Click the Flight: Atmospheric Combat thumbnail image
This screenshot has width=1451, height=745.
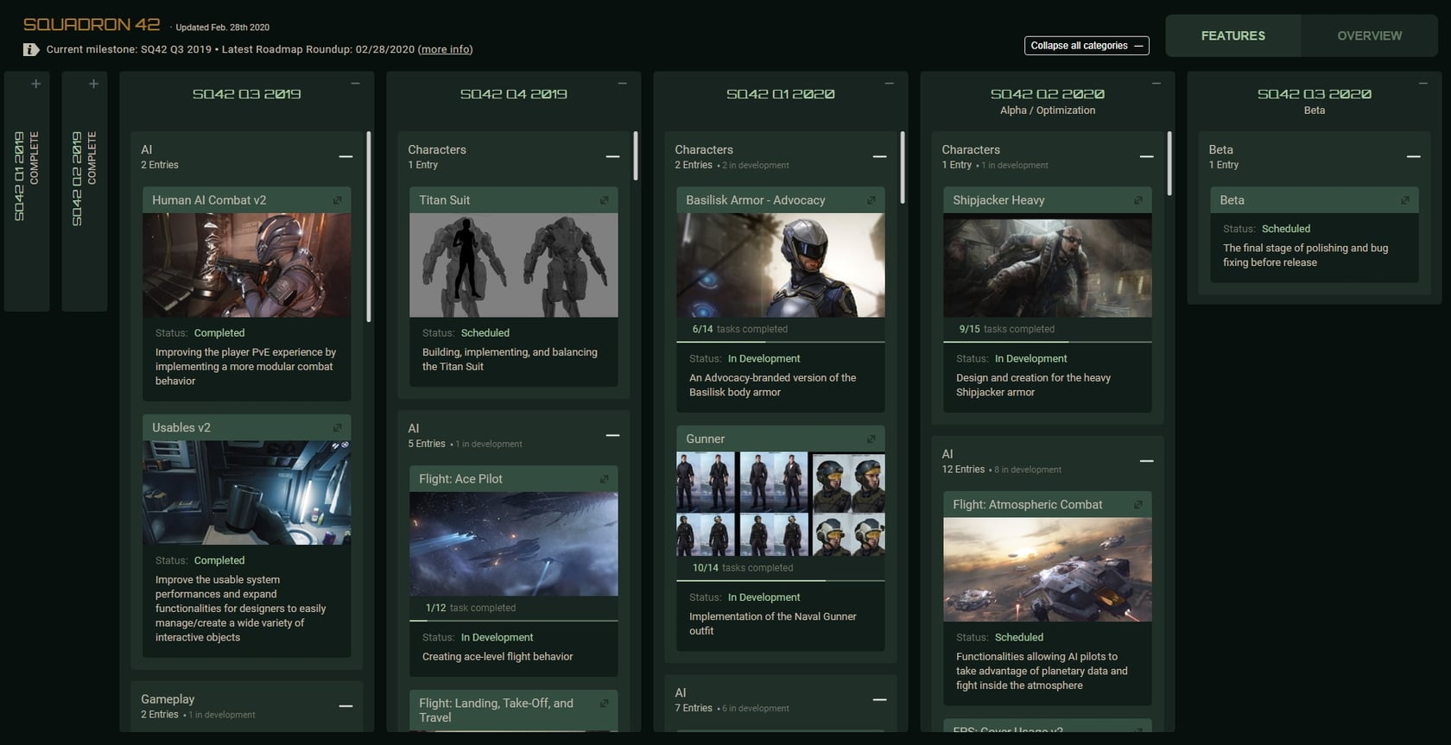[x=1047, y=570]
